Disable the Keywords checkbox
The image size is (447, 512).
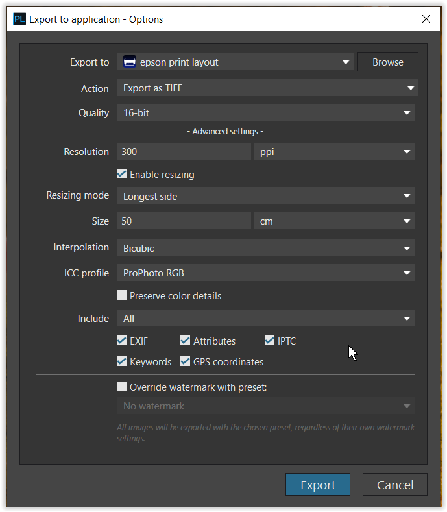click(x=121, y=361)
